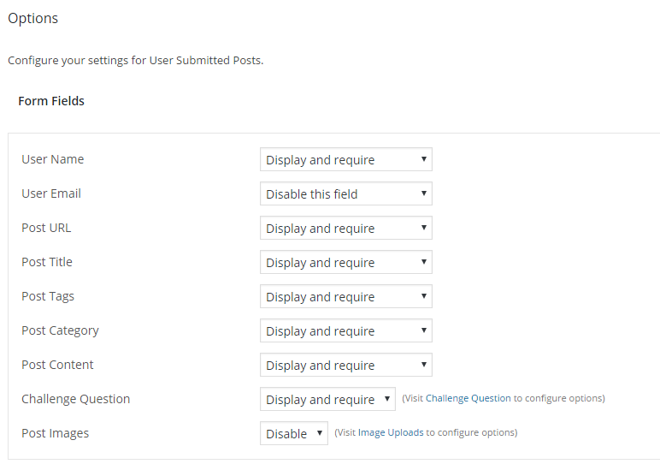Image resolution: width=660 pixels, height=470 pixels.
Task: Expand the Post URL dropdown
Action: 345,229
